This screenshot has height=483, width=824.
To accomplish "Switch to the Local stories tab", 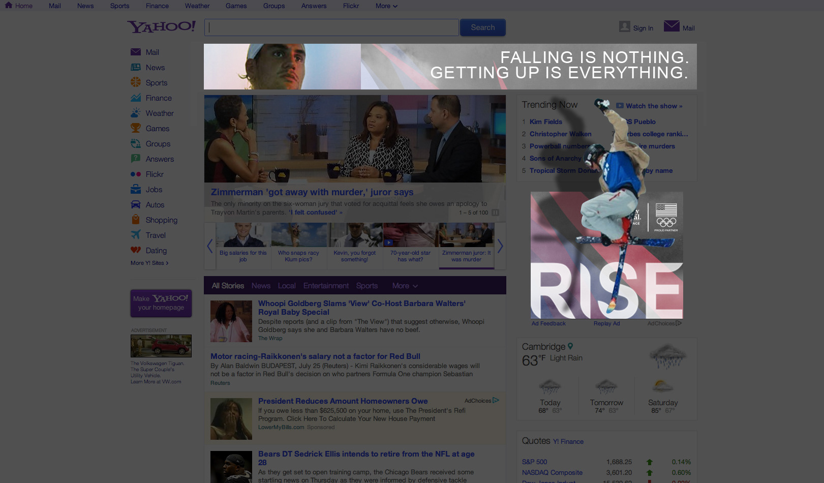I will click(287, 286).
